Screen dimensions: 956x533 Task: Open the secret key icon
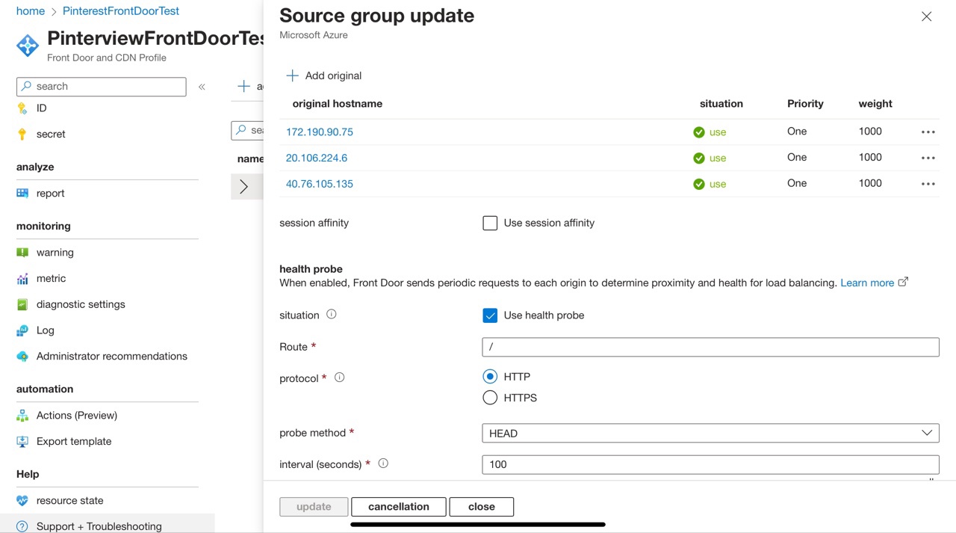coord(22,135)
